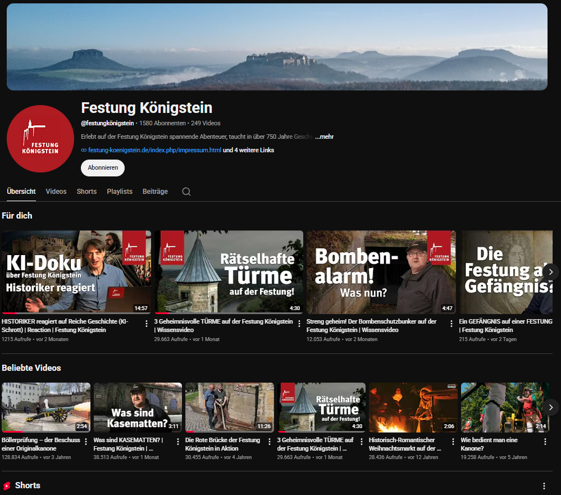Show next videos in Beliebte Videos carousel
This screenshot has width=561, height=495.
551,407
